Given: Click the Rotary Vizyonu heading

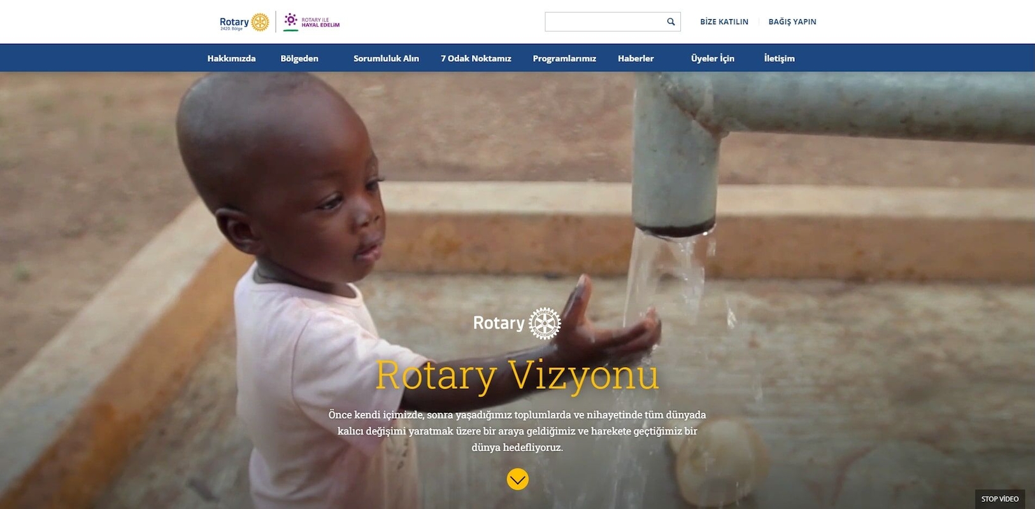Looking at the screenshot, I should point(517,375).
